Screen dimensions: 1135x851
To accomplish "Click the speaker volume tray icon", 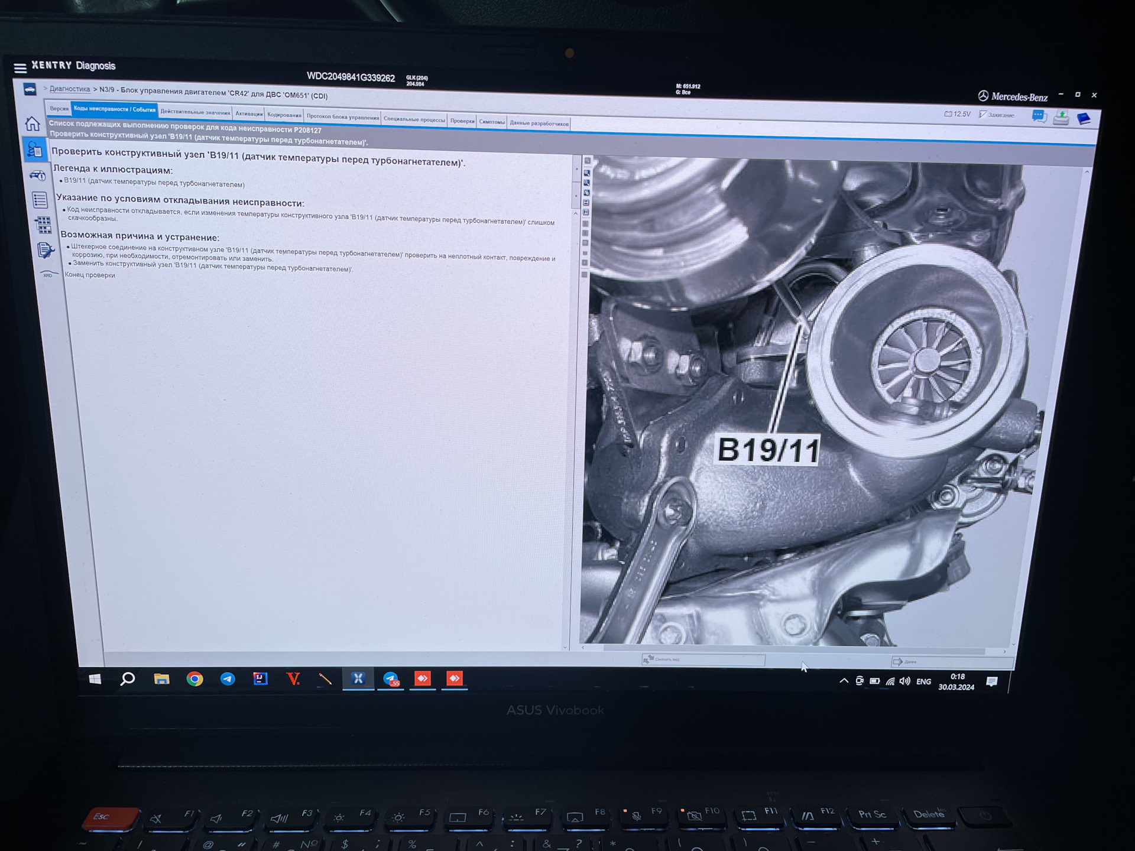I will 905,681.
